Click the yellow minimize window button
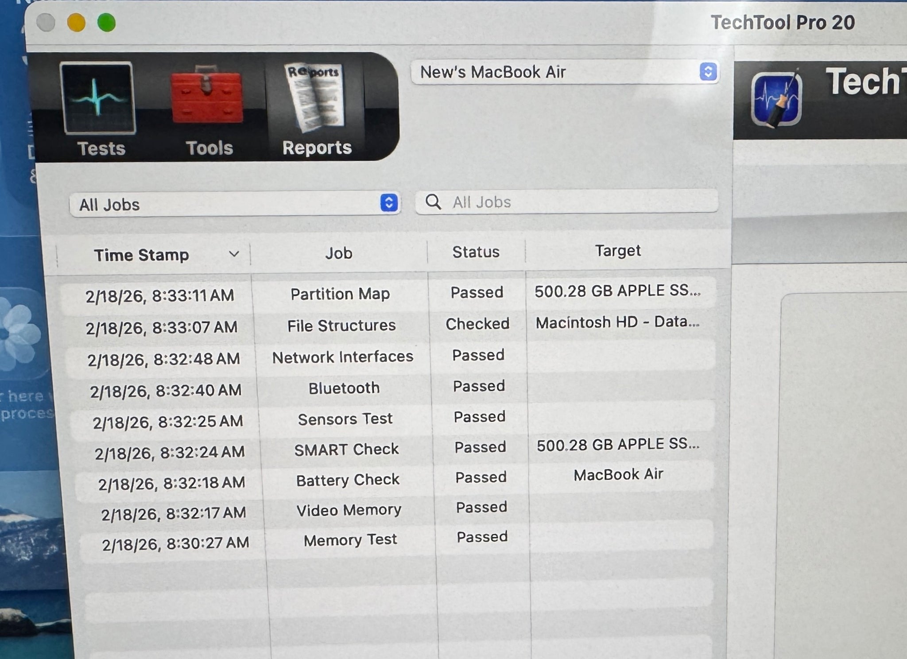 click(x=76, y=23)
